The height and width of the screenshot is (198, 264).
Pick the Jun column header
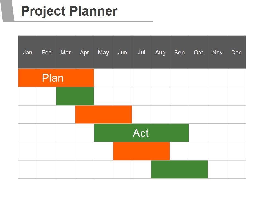(x=122, y=52)
